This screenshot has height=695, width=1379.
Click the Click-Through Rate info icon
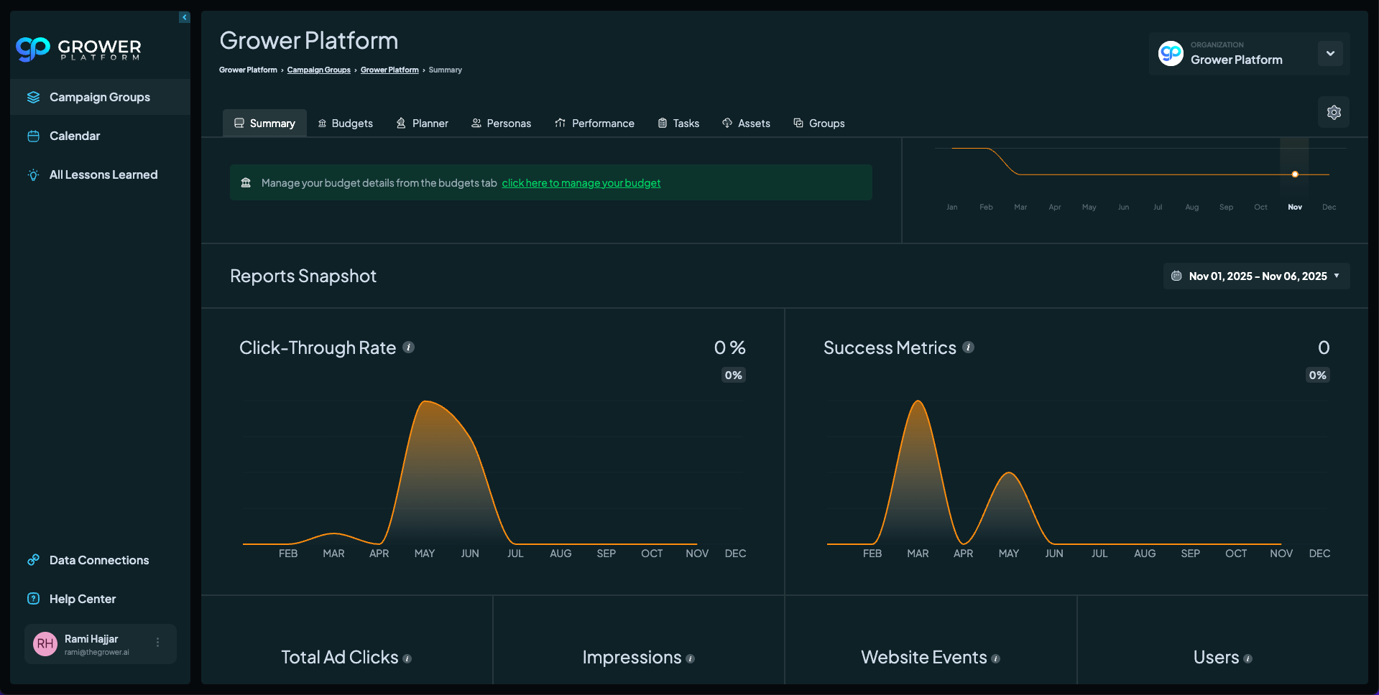coord(408,347)
